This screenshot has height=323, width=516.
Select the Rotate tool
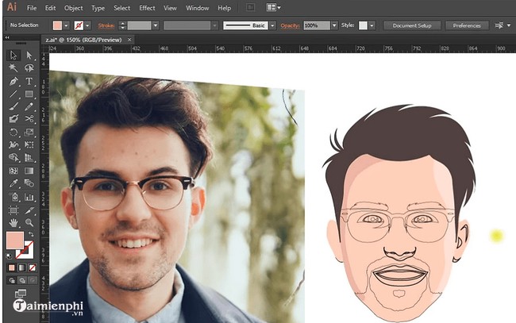pyautogui.click(x=13, y=132)
